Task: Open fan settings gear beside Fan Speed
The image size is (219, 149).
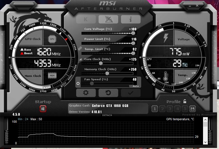Action: (x=78, y=83)
